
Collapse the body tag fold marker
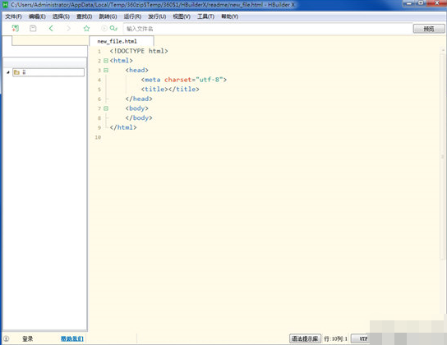pyautogui.click(x=106, y=108)
